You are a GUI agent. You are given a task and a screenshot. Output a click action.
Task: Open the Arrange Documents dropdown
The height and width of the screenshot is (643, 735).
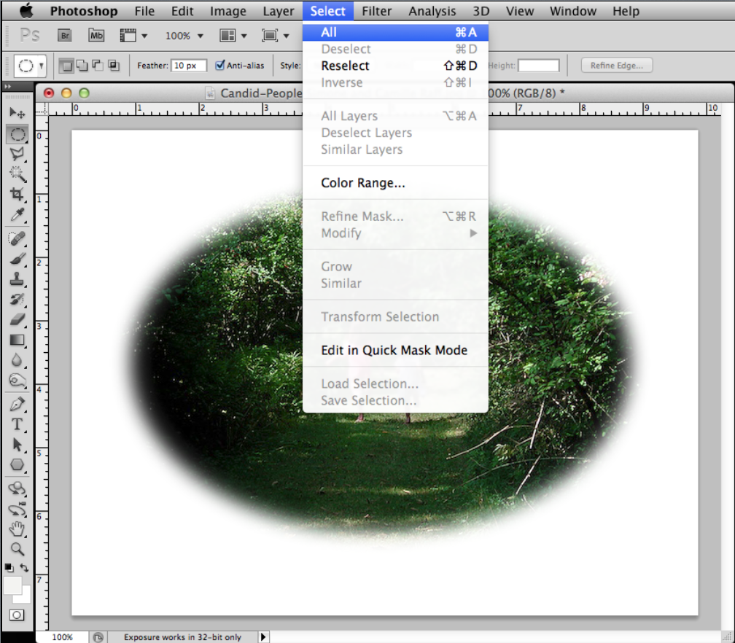pos(233,35)
